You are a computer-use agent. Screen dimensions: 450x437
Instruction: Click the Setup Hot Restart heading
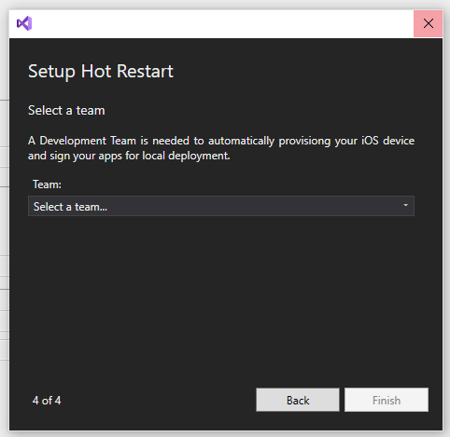point(101,72)
